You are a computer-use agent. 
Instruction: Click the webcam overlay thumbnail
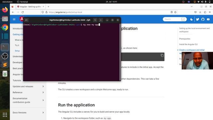pos(197,61)
